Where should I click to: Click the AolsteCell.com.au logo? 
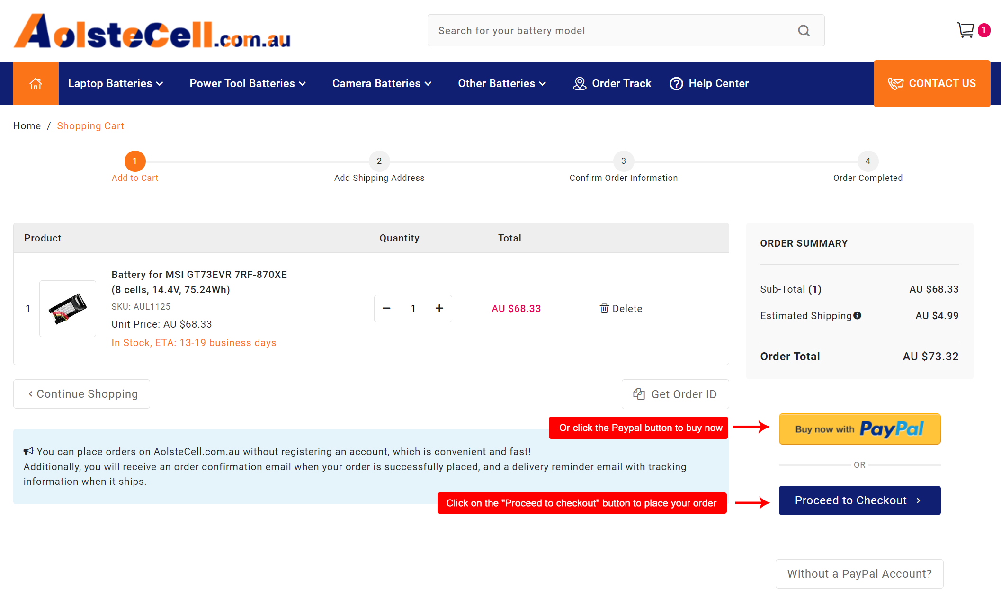[152, 31]
